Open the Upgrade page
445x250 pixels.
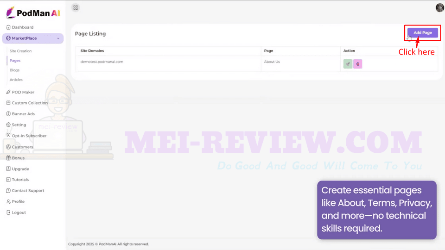20,169
